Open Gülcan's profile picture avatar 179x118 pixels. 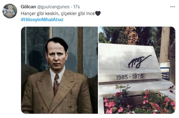(10, 11)
